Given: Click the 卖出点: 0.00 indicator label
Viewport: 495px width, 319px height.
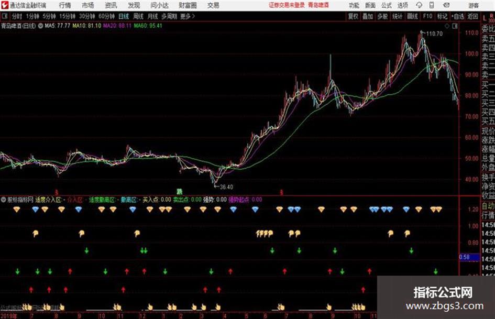Looking at the screenshot, I should coord(187,200).
